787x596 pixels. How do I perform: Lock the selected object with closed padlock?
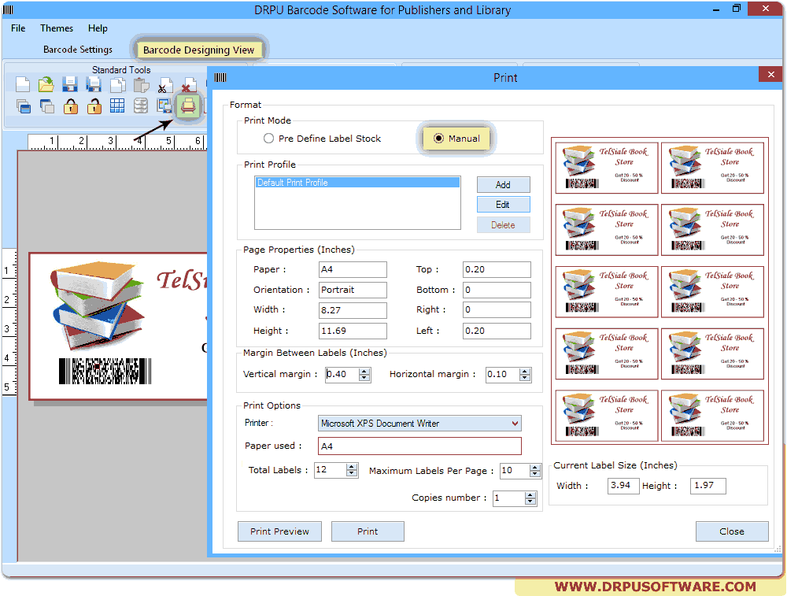coord(70,106)
